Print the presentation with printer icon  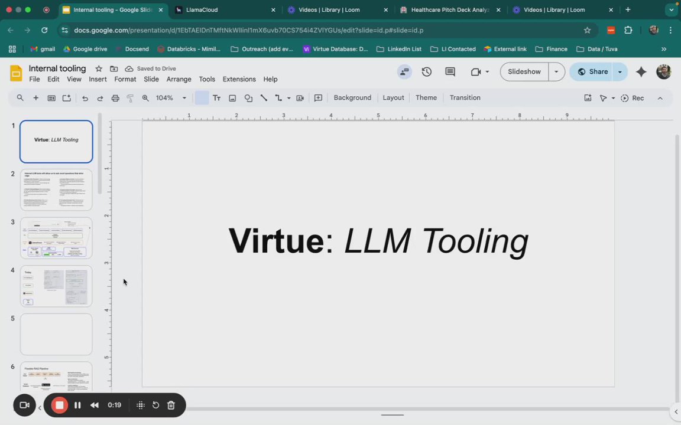[115, 98]
